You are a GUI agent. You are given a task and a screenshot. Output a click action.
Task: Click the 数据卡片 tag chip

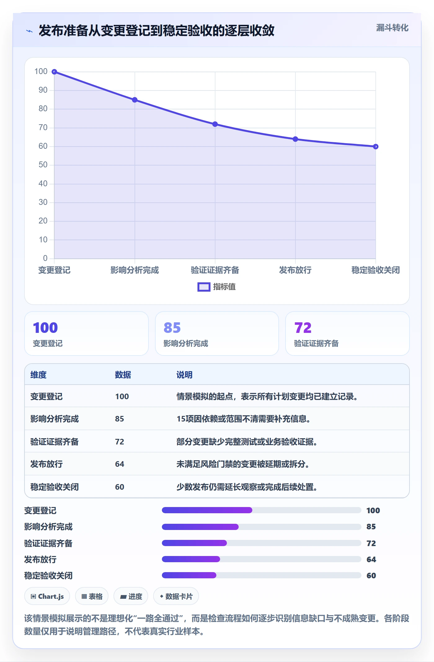[x=176, y=596]
